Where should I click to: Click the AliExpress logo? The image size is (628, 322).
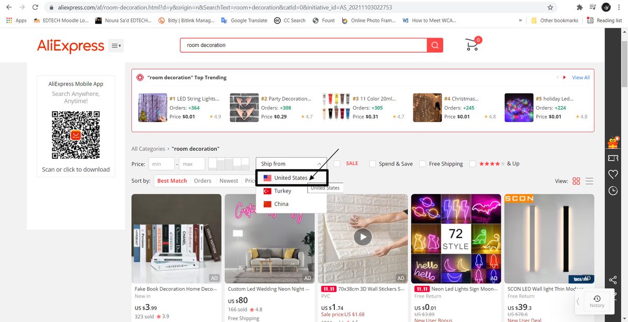(71, 46)
